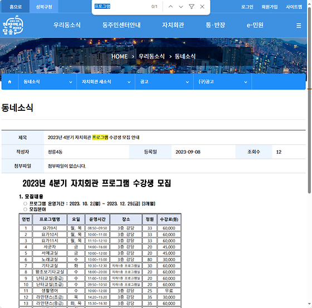Image resolution: width=312 pixels, height=308 pixels.
Task: Click the 노래교실 program cell
Action: [50, 260]
